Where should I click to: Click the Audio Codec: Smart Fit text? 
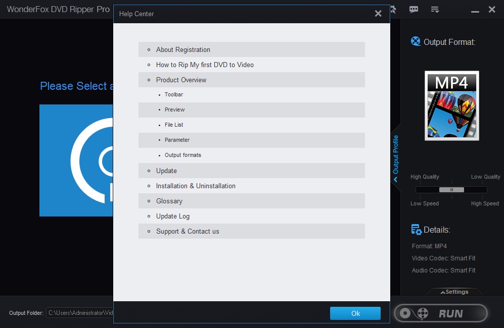pyautogui.click(x=443, y=270)
